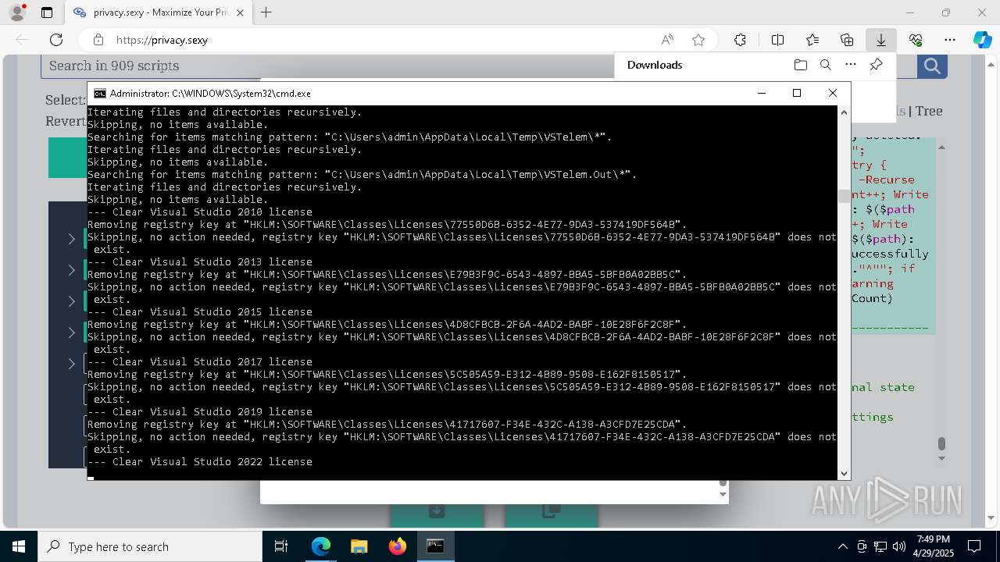
Task: View site information lock icon
Action: pos(98,40)
